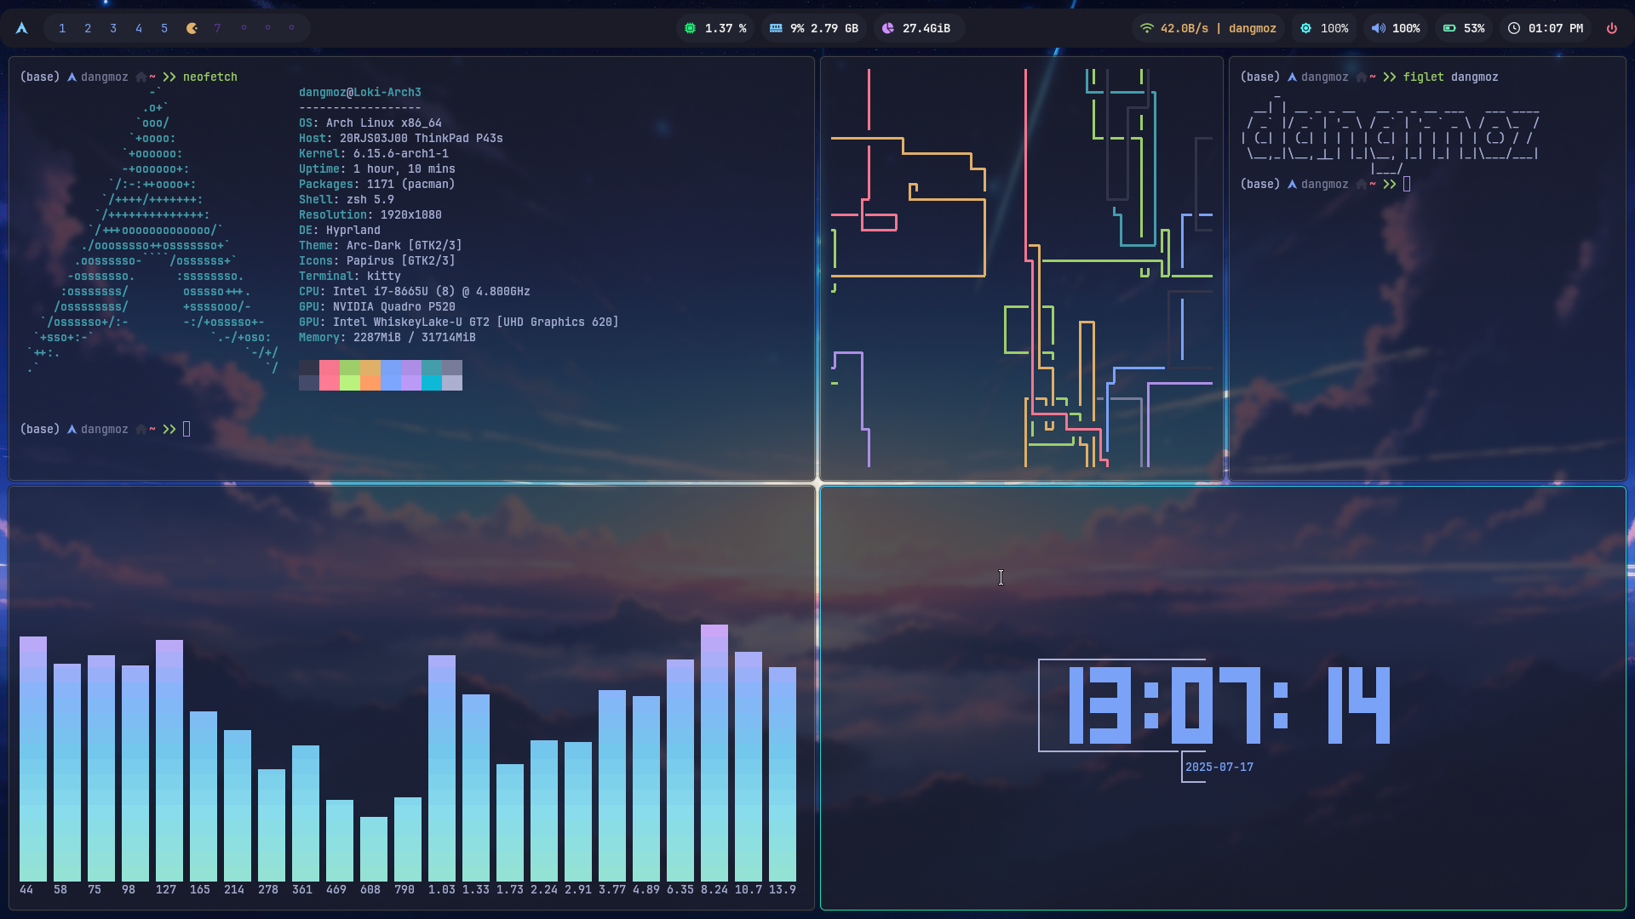Click the RAM memory usage icon
Viewport: 1635px width, 919px height.
point(776,28)
